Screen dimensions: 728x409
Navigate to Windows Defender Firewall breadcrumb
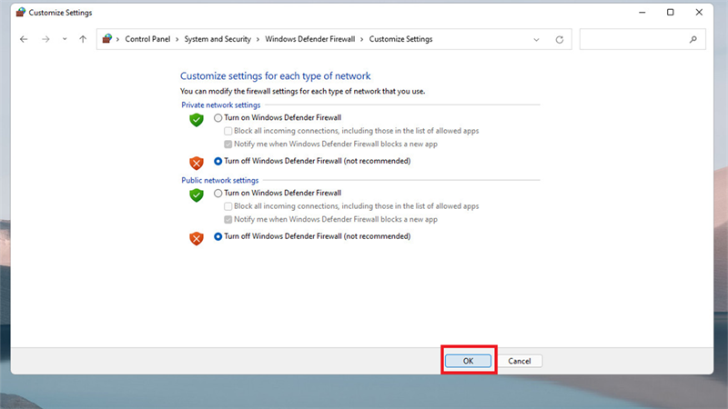click(x=309, y=39)
